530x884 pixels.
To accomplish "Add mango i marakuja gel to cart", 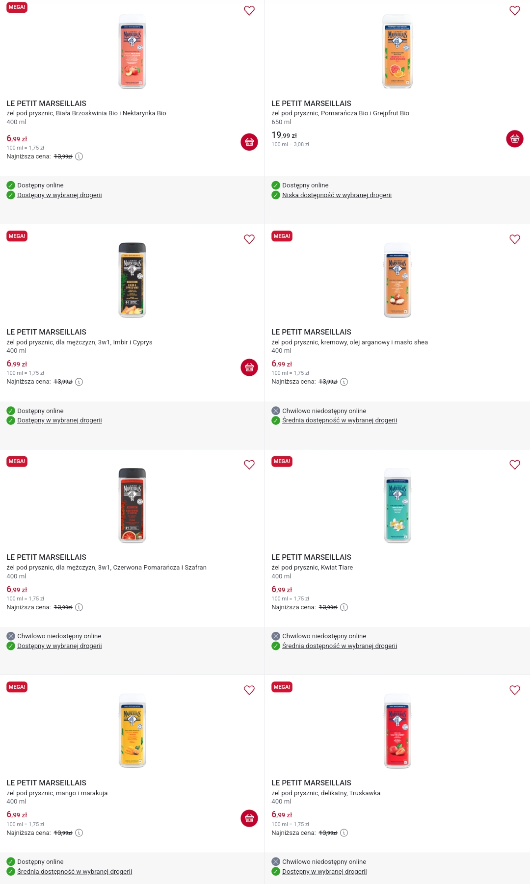I will tap(249, 818).
